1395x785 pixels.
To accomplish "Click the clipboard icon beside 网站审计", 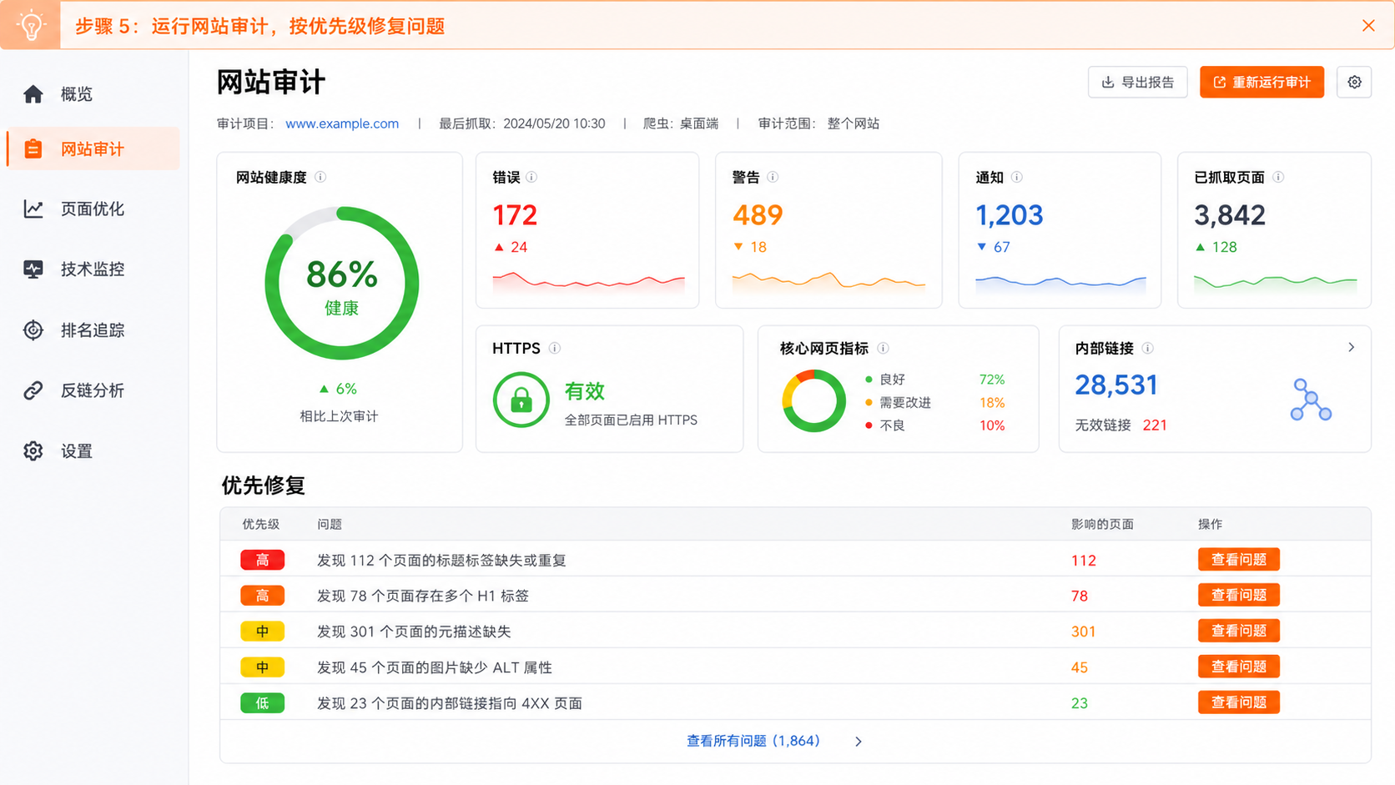I will [x=33, y=148].
